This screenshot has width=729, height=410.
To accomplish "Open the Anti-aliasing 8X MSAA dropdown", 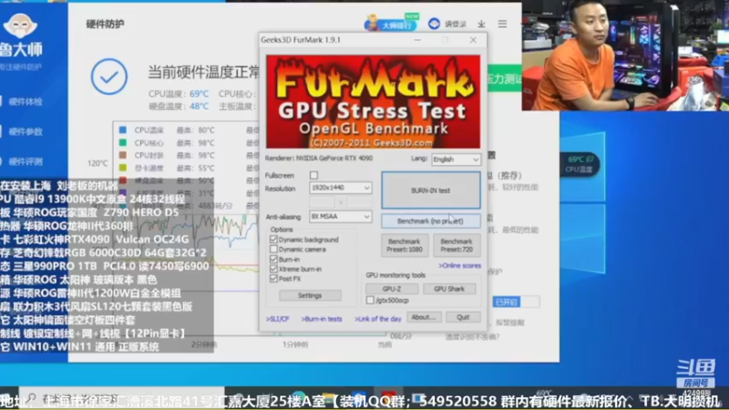I will click(340, 217).
